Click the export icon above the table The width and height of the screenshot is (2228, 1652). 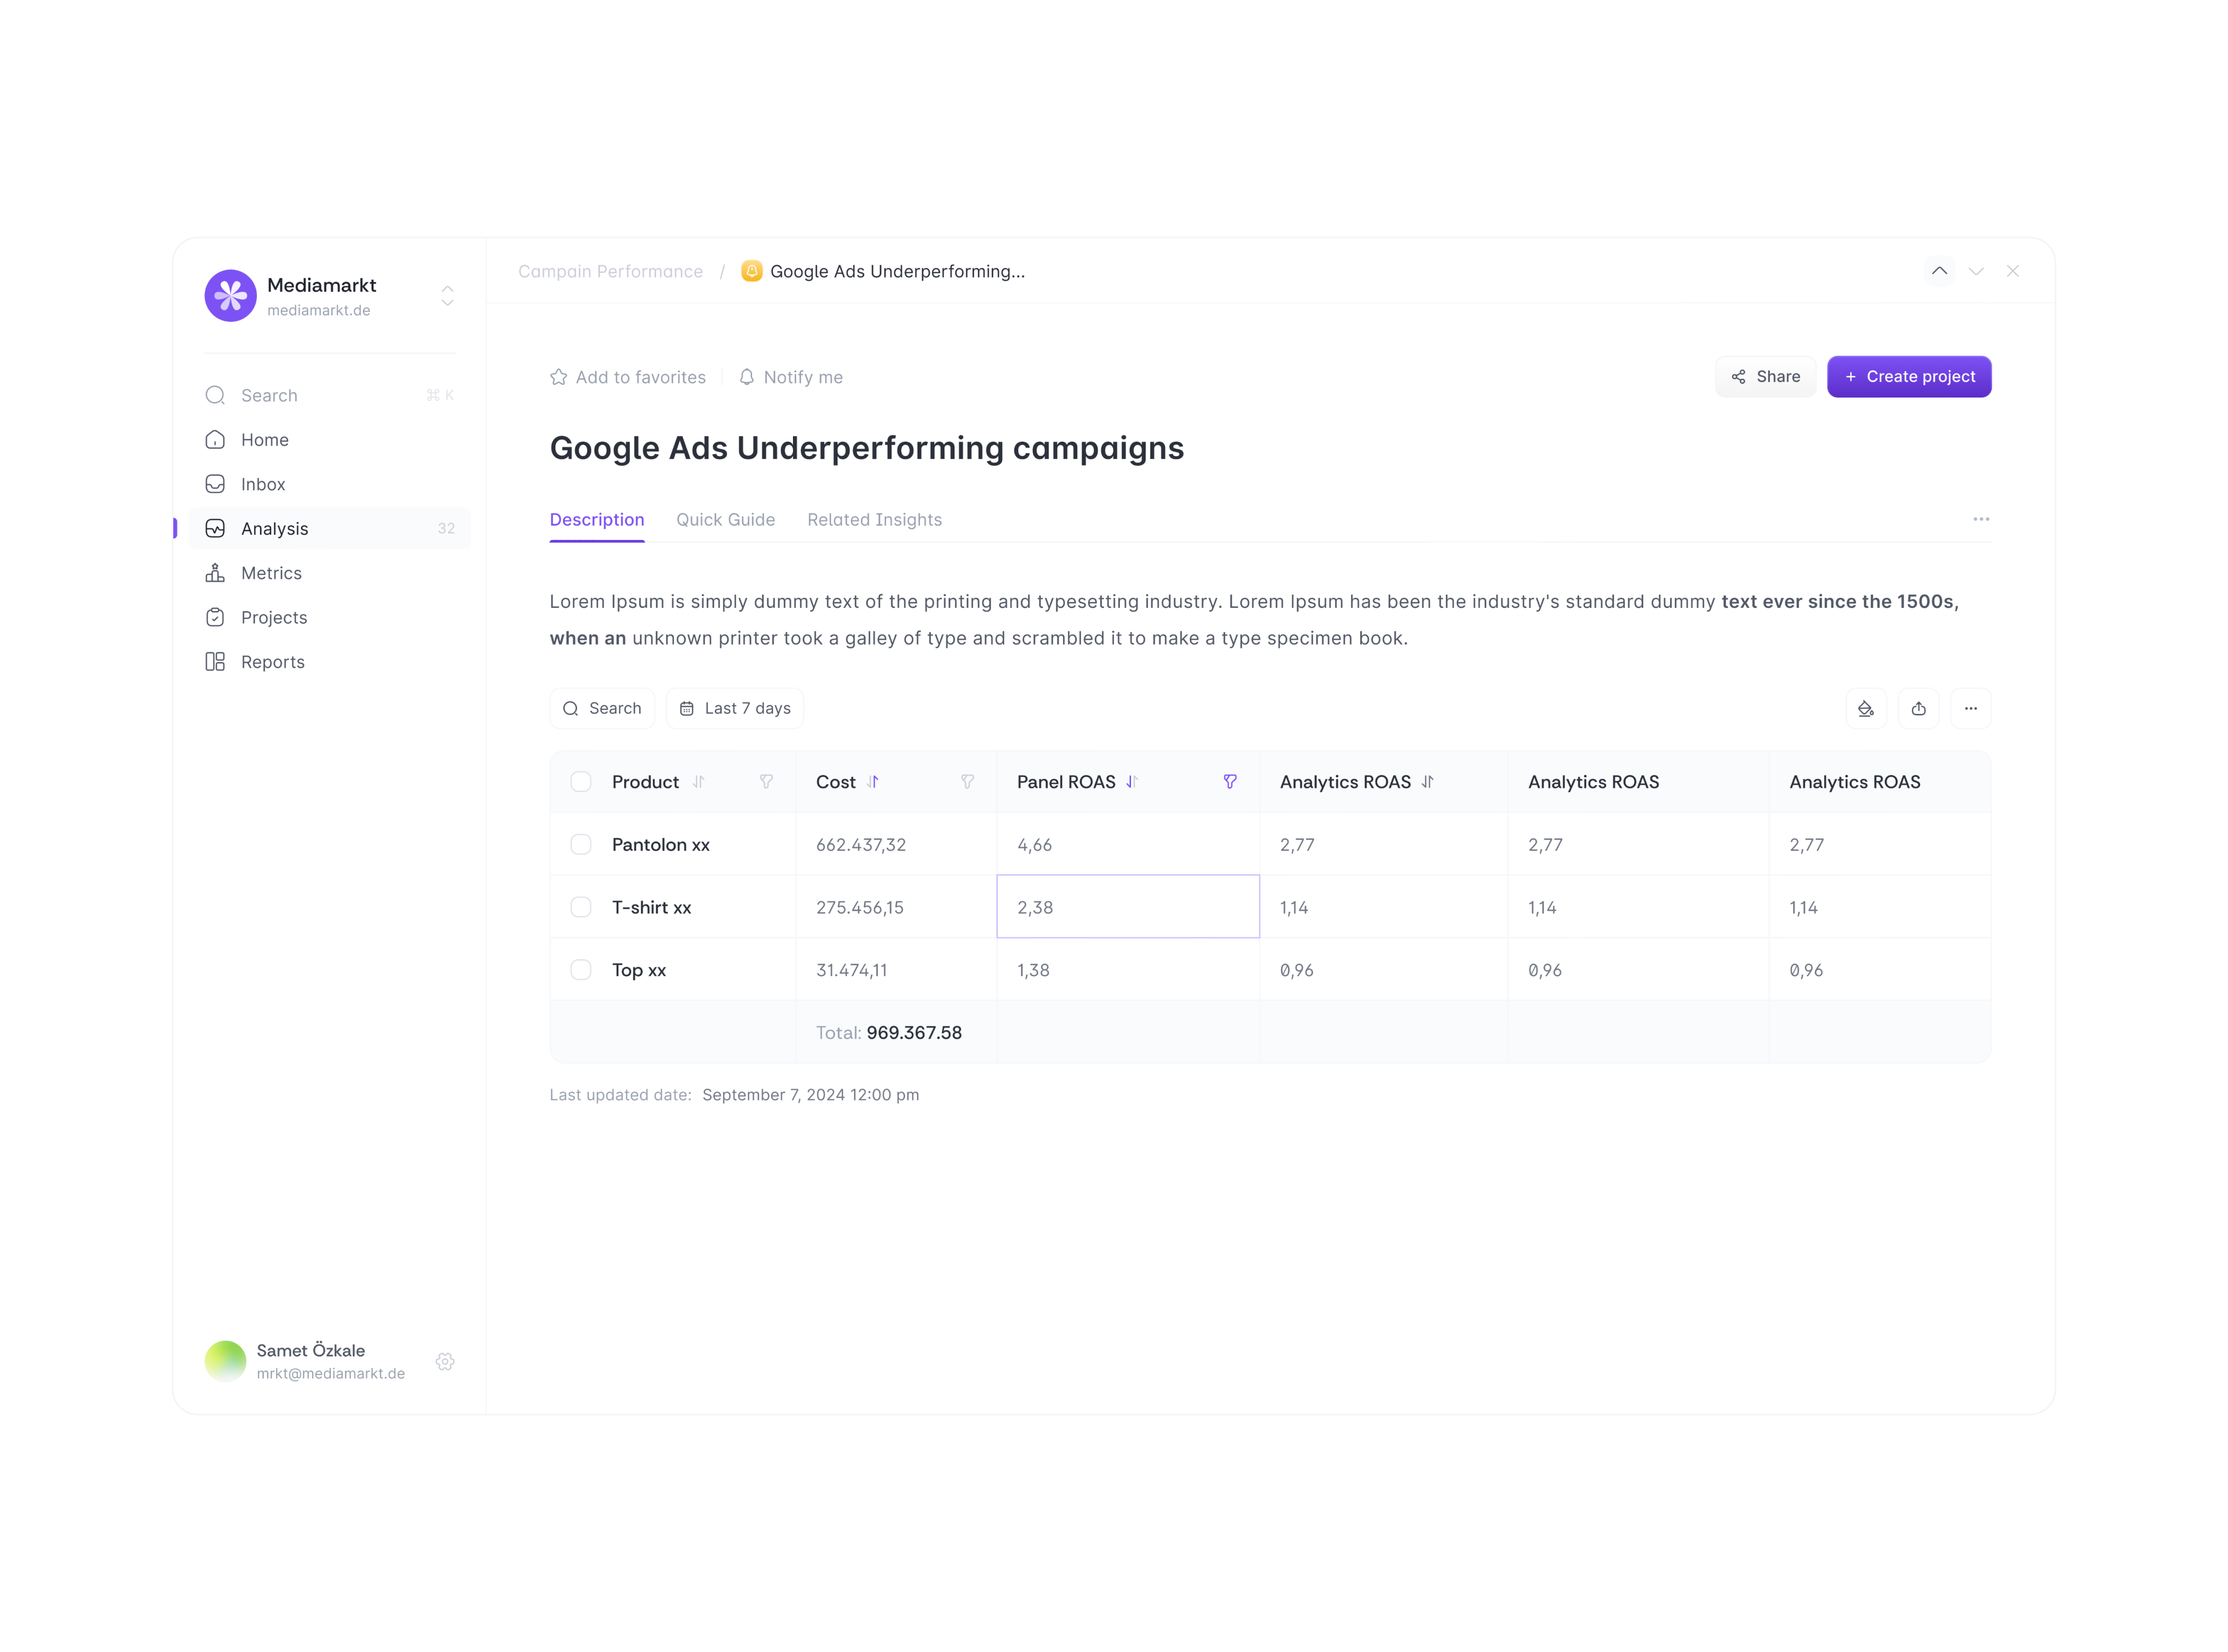[x=1918, y=709]
